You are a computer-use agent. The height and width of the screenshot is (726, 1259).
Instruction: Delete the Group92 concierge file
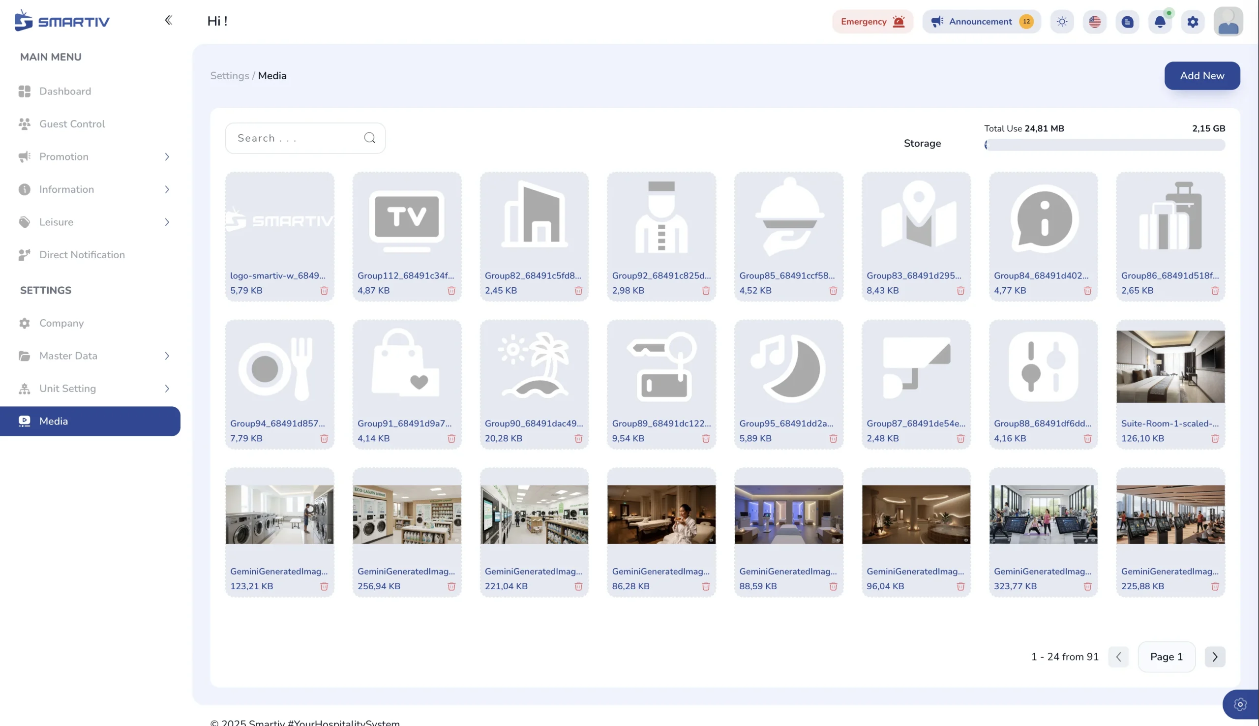(706, 290)
